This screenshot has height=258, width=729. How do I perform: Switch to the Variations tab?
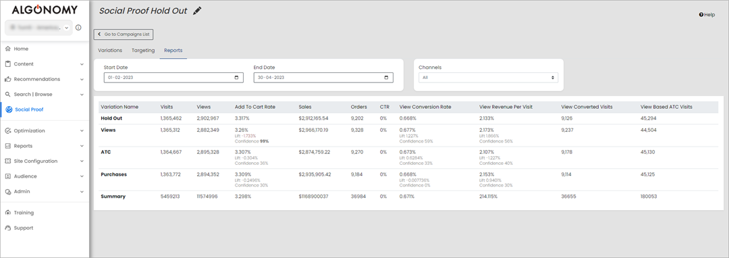[110, 50]
